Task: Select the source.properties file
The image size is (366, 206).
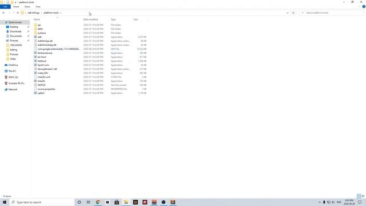Action: (x=46, y=89)
